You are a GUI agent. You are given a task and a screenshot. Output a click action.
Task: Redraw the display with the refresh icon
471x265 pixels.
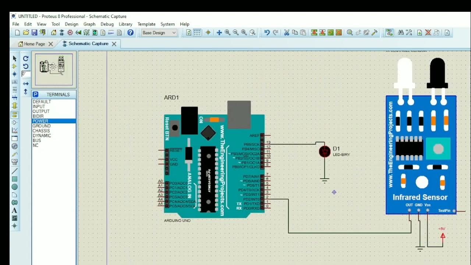tap(189, 33)
